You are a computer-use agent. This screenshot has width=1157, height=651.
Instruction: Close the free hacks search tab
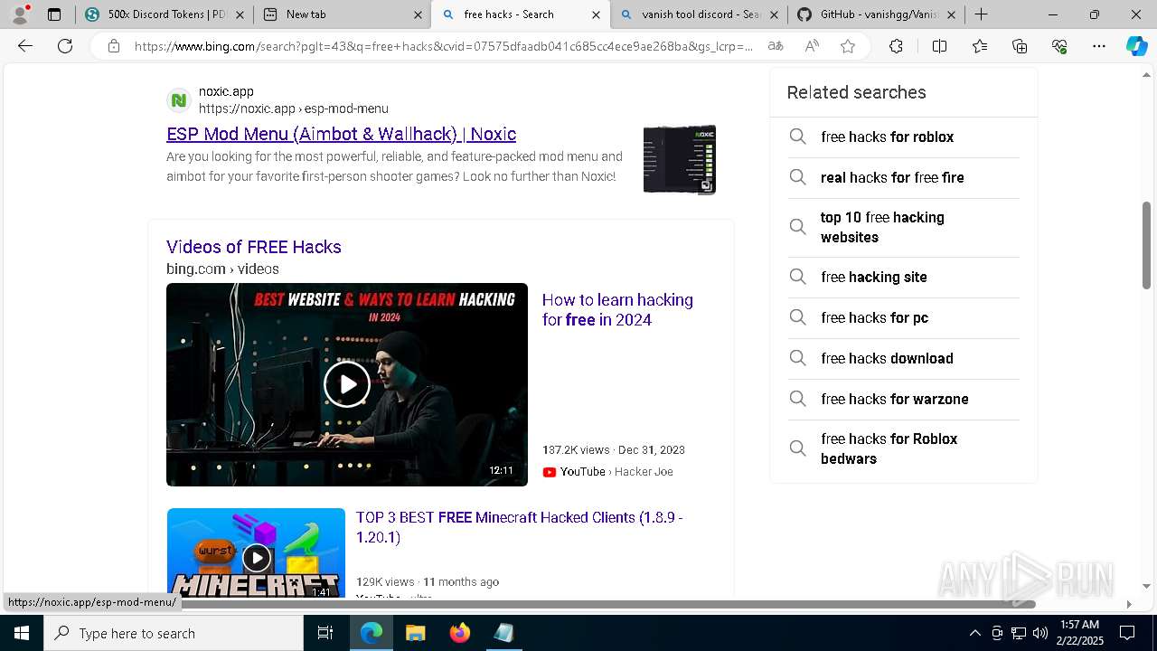tap(596, 14)
